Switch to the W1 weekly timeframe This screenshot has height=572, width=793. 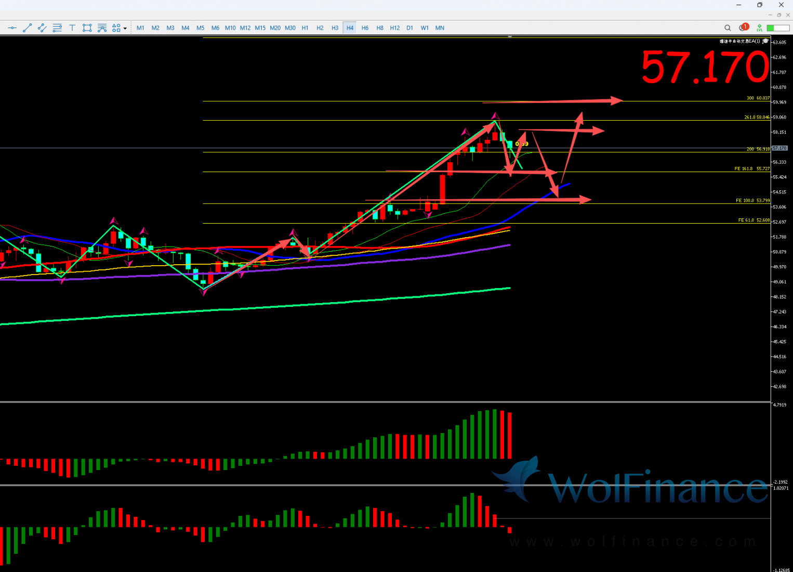425,28
